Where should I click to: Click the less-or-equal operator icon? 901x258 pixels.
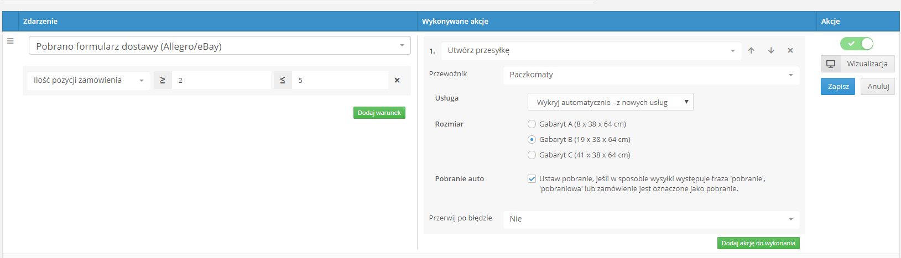pos(283,80)
